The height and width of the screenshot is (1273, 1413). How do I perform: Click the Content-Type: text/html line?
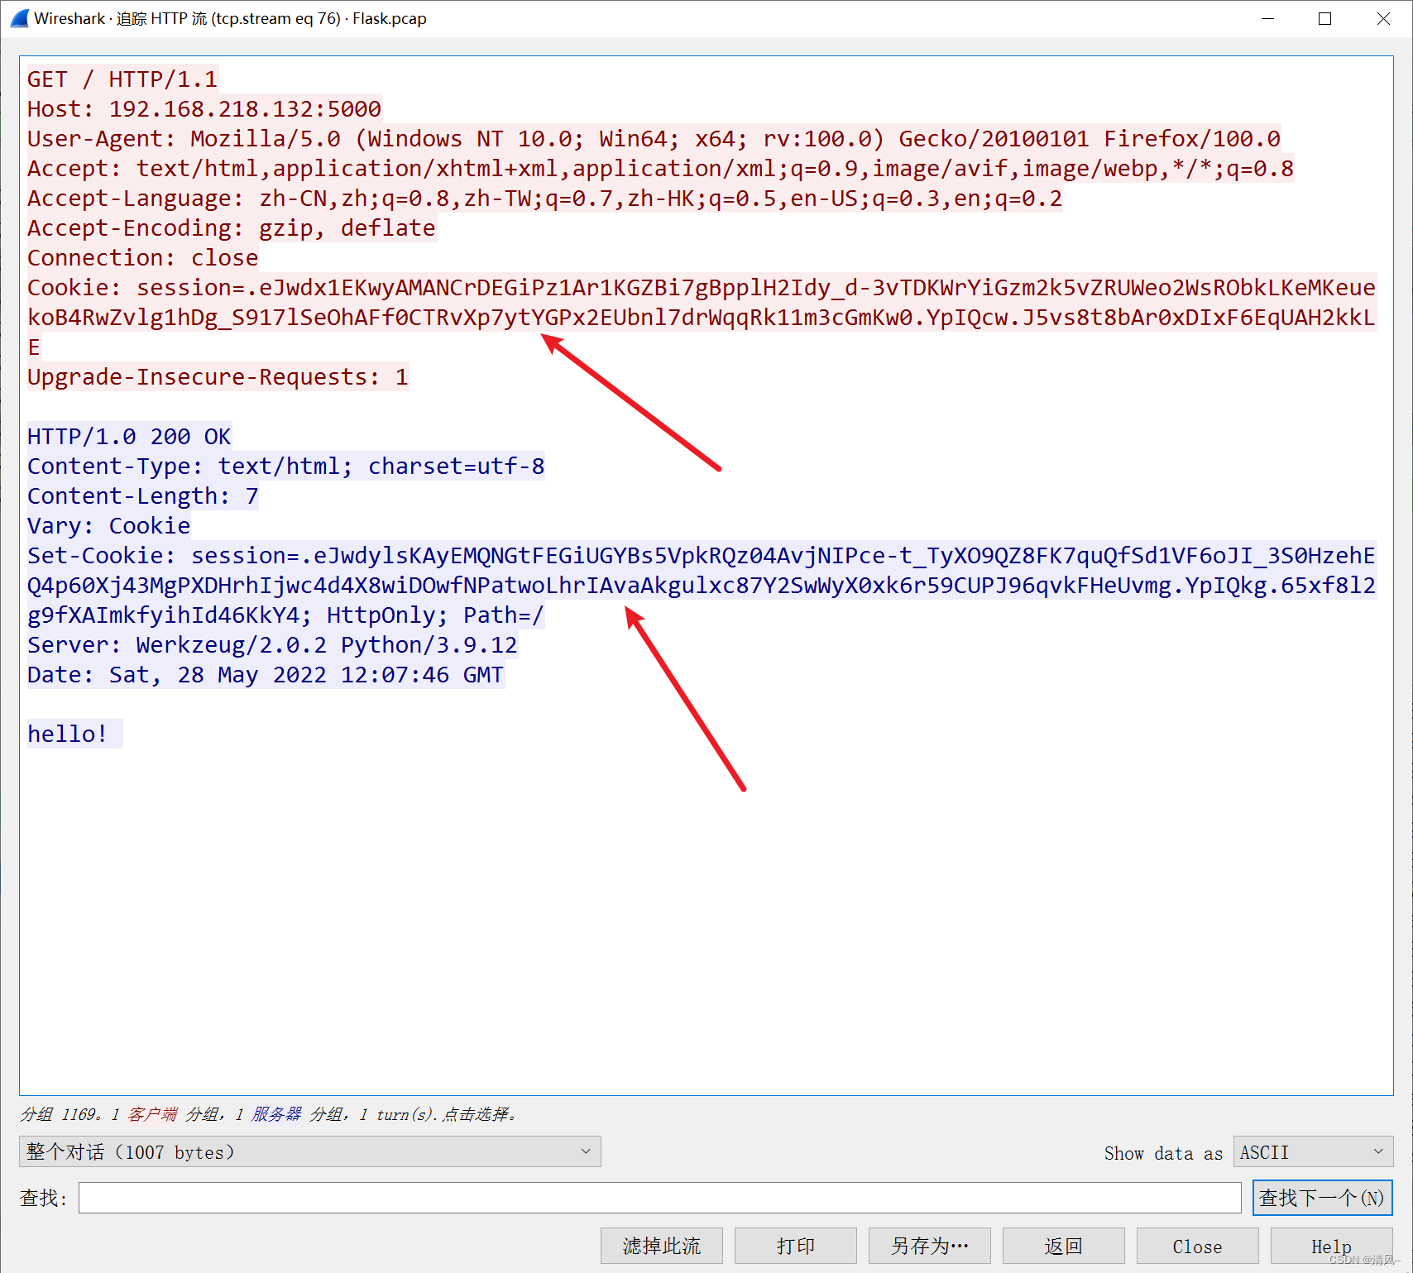pyautogui.click(x=285, y=467)
